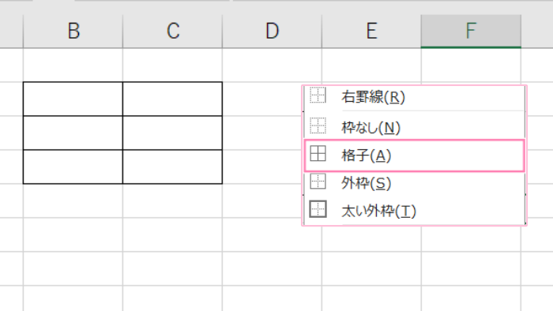Select column B header
Image resolution: width=553 pixels, height=311 pixels.
point(73,31)
